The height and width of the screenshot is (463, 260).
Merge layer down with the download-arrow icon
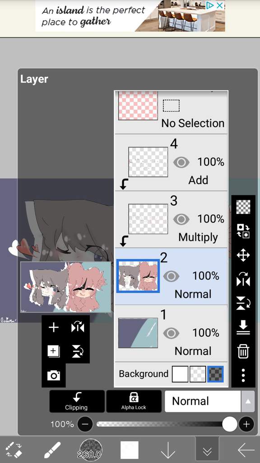(243, 327)
